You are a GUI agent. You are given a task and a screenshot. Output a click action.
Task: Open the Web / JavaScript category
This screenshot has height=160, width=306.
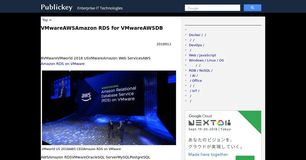[202, 55]
